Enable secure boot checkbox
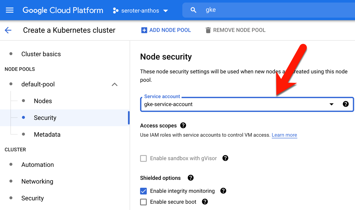This screenshot has height=210, width=355. 143,202
